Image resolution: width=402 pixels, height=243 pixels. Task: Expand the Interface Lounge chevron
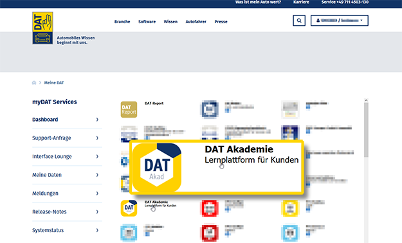(97, 156)
